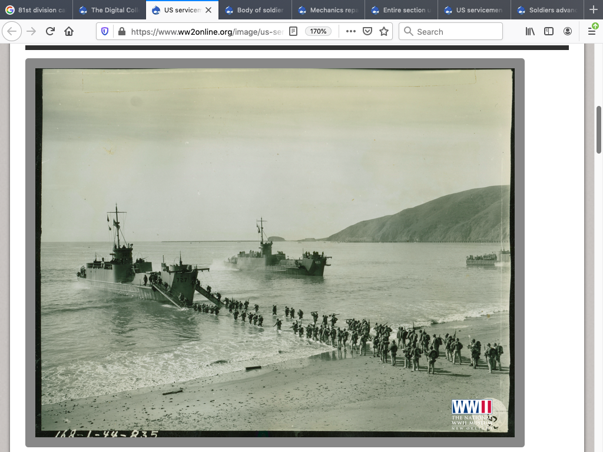This screenshot has height=452, width=603.
Task: Open the Library bookmarks and history menu
Action: [x=530, y=31]
